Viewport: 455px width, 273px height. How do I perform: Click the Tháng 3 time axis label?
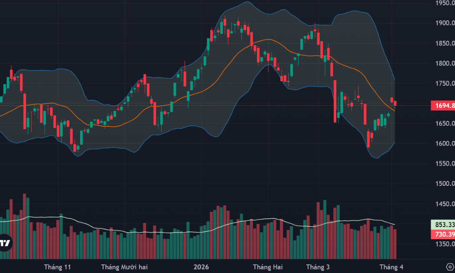[x=318, y=266]
